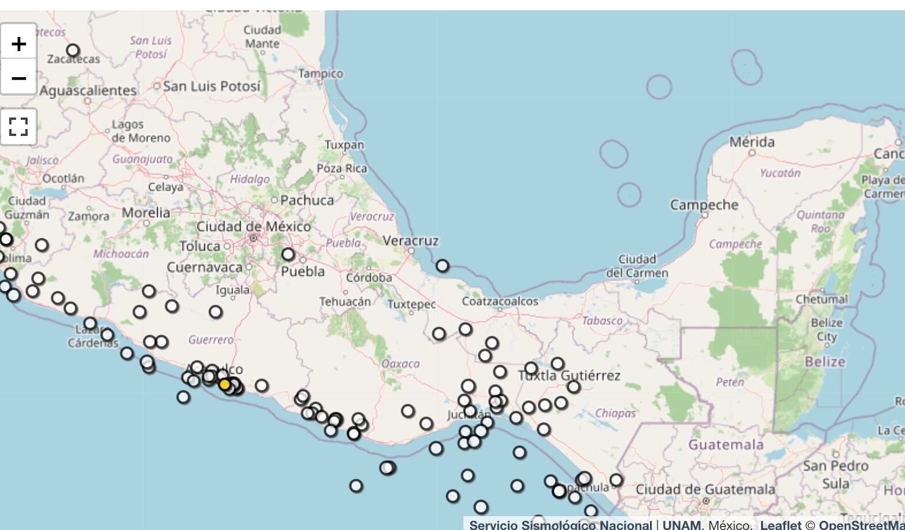Viewport: 905px width, 530px height.
Task: Open the Leaflet attribution link
Action: [x=780, y=525]
